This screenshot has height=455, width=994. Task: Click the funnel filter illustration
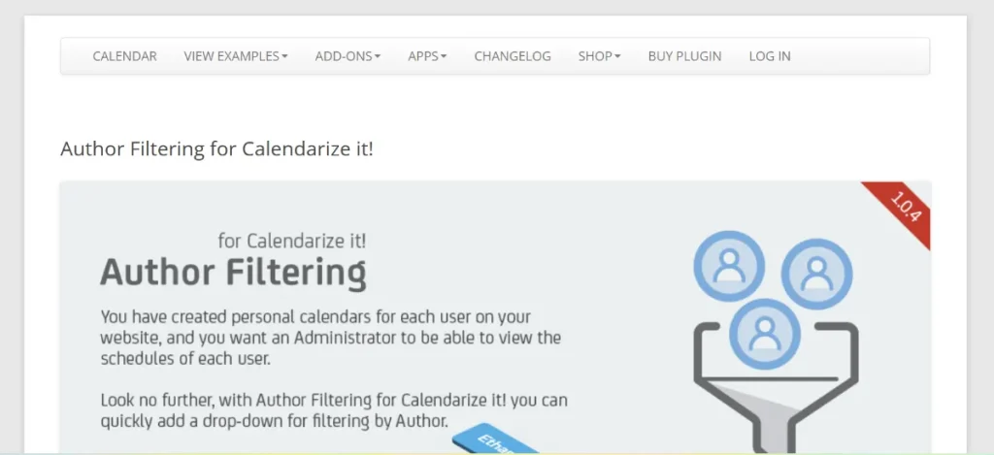(777, 386)
